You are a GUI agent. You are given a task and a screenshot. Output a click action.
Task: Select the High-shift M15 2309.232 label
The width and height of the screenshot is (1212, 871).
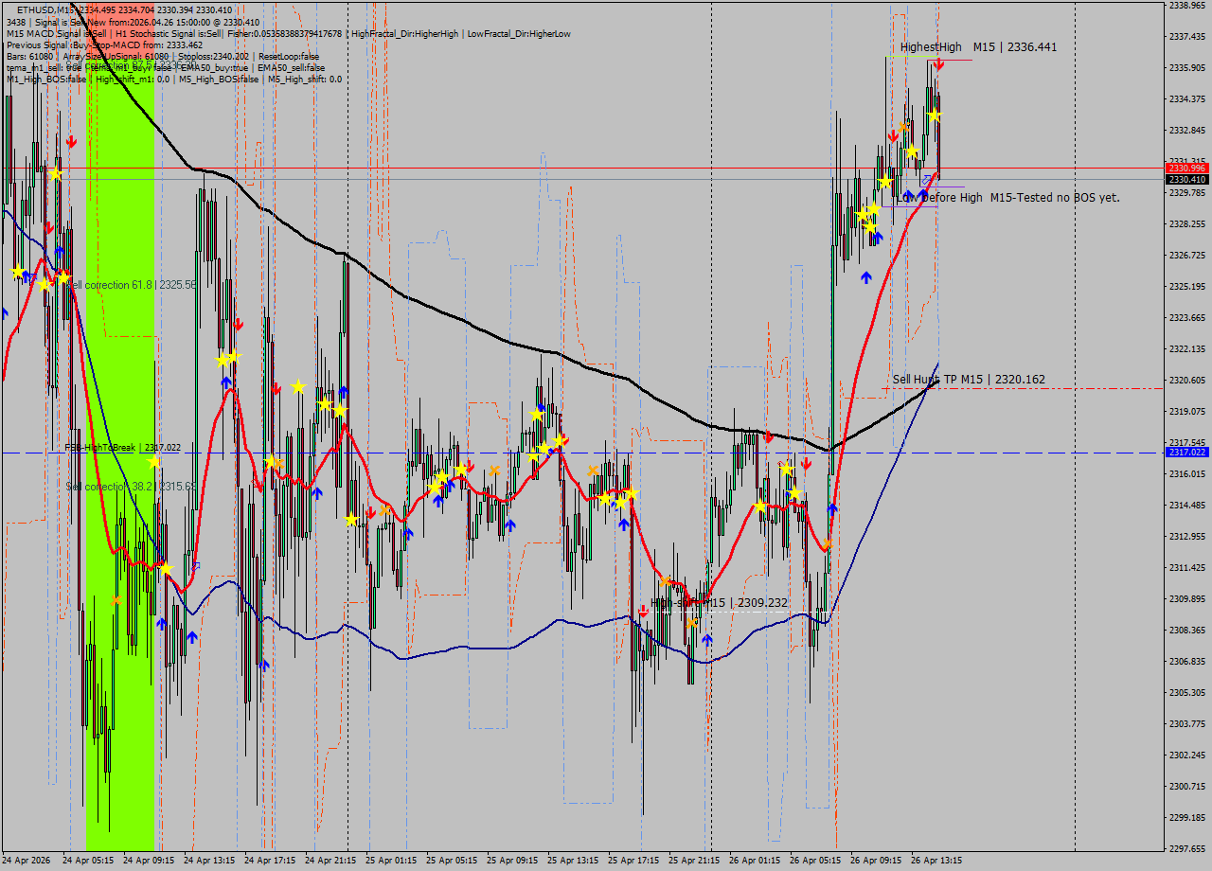[719, 602]
